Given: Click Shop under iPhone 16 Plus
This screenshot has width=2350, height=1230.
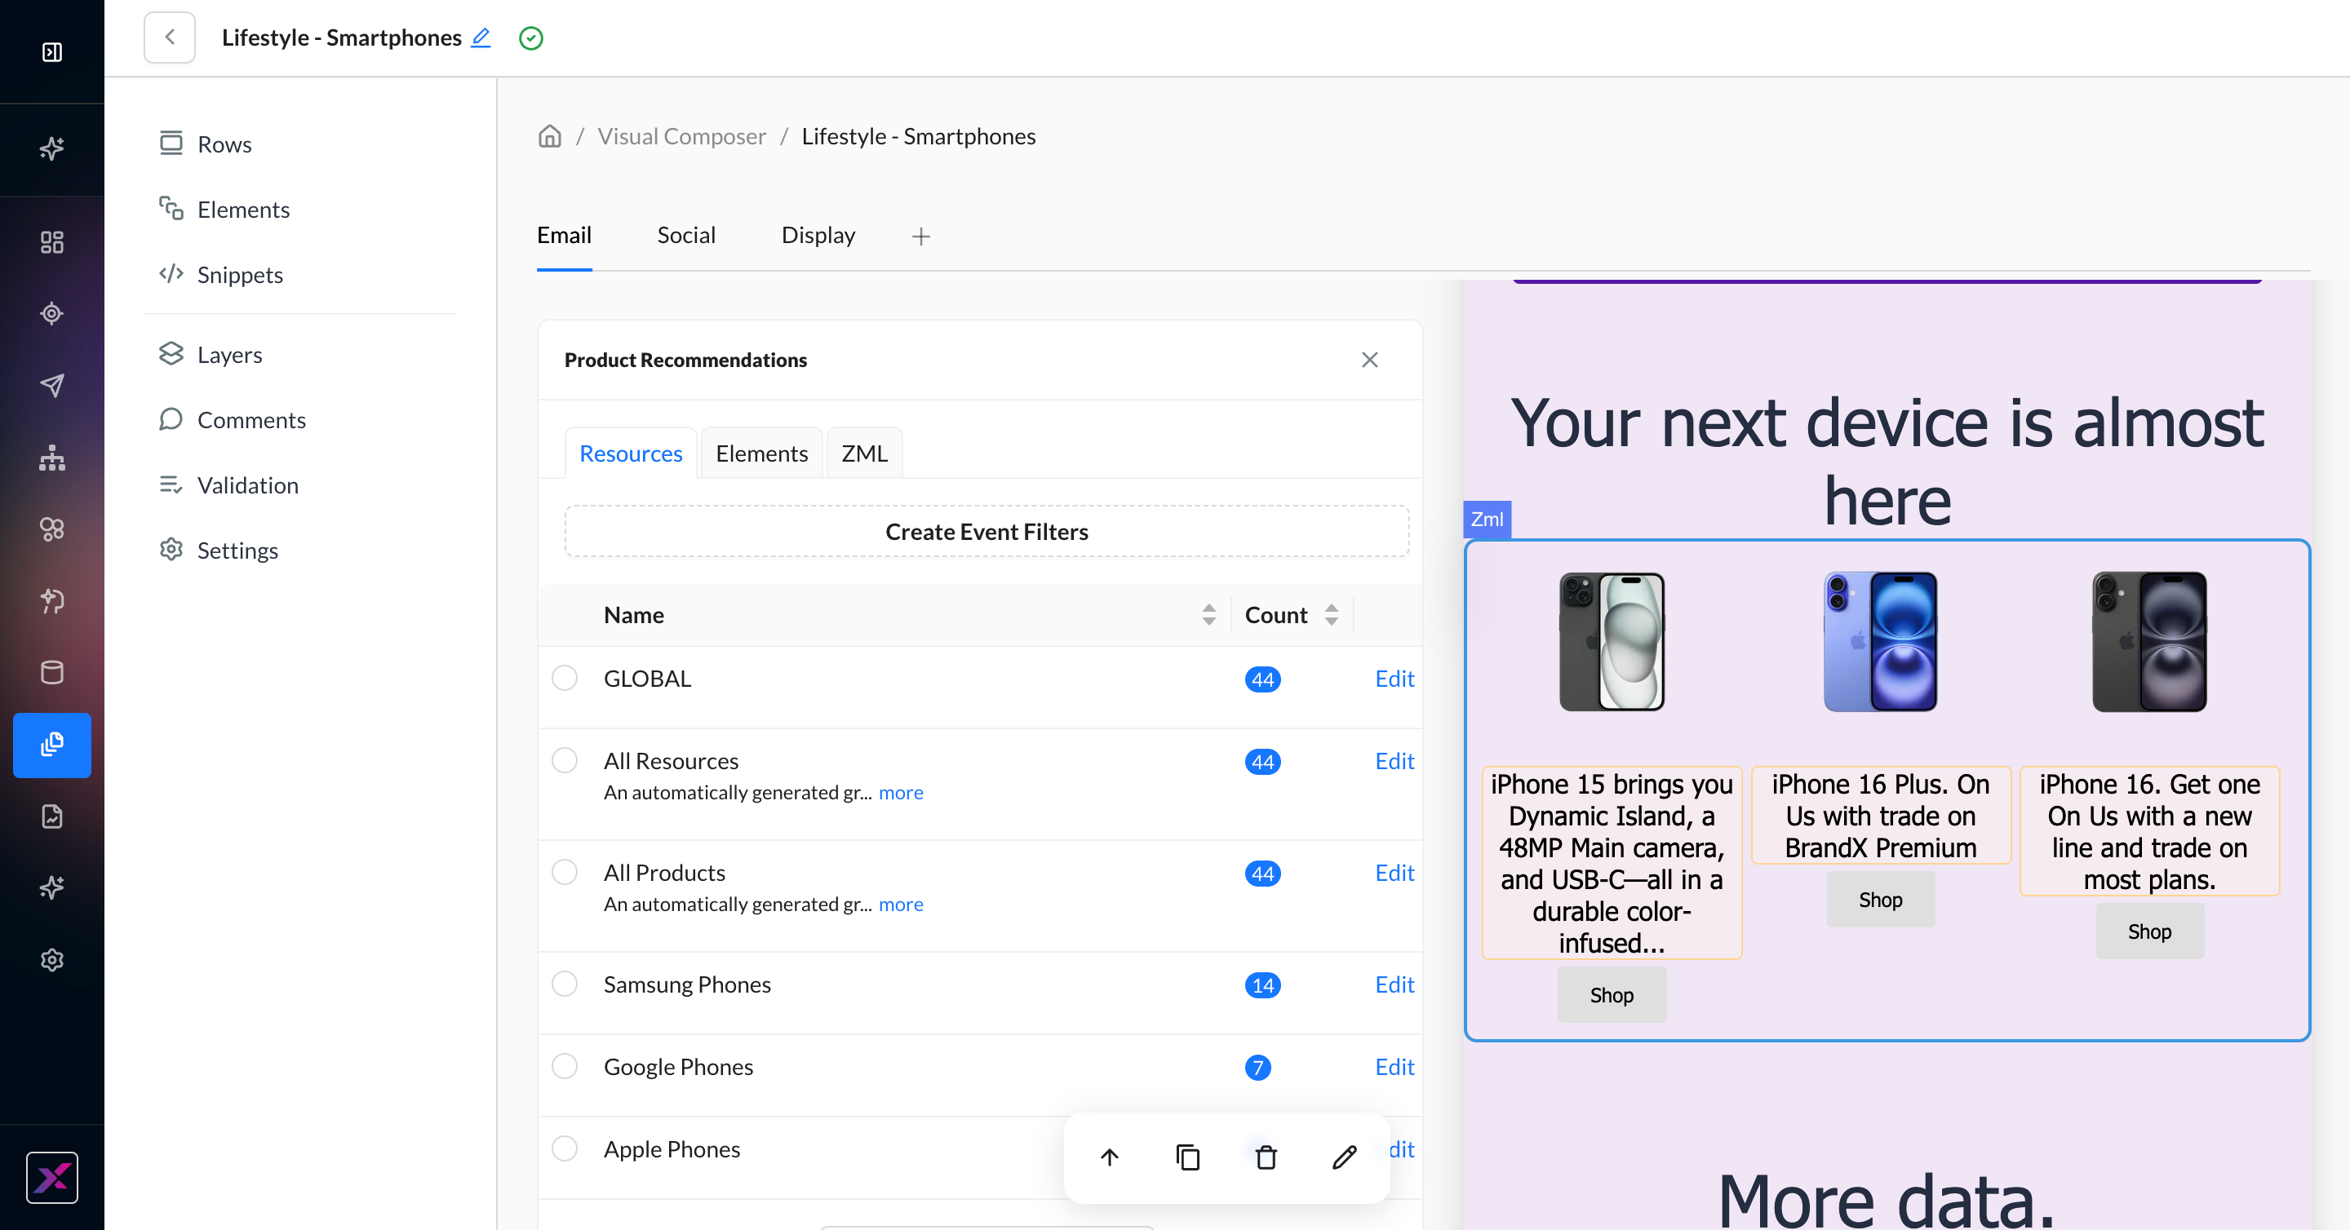Looking at the screenshot, I should coord(1880,900).
